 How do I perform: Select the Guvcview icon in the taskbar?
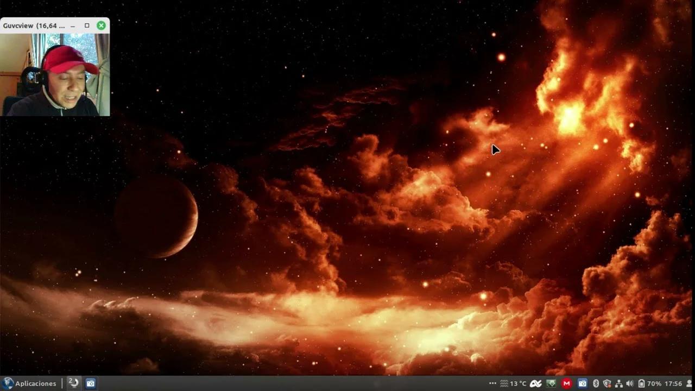pyautogui.click(x=90, y=383)
